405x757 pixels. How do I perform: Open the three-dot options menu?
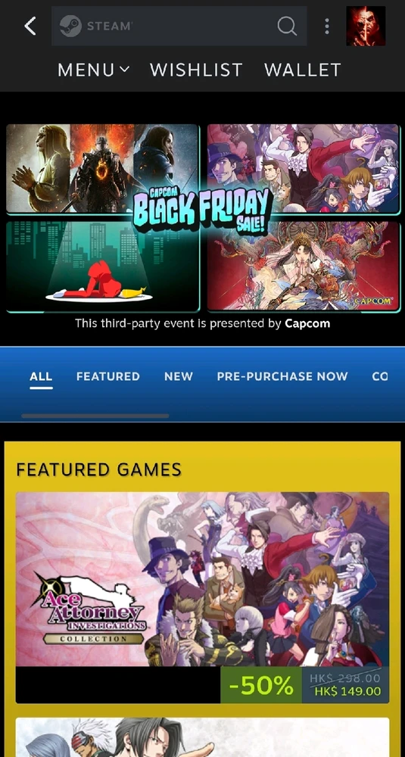tap(327, 26)
